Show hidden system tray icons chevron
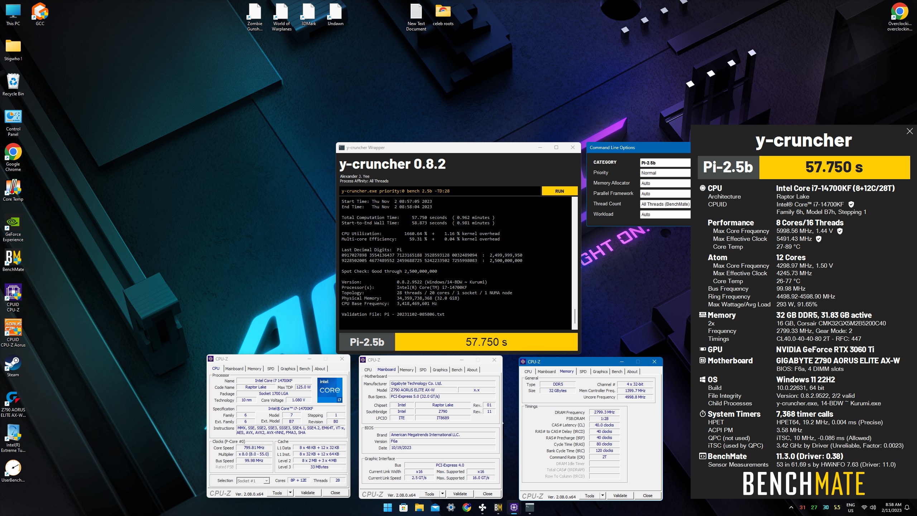The width and height of the screenshot is (917, 516). tap(791, 507)
